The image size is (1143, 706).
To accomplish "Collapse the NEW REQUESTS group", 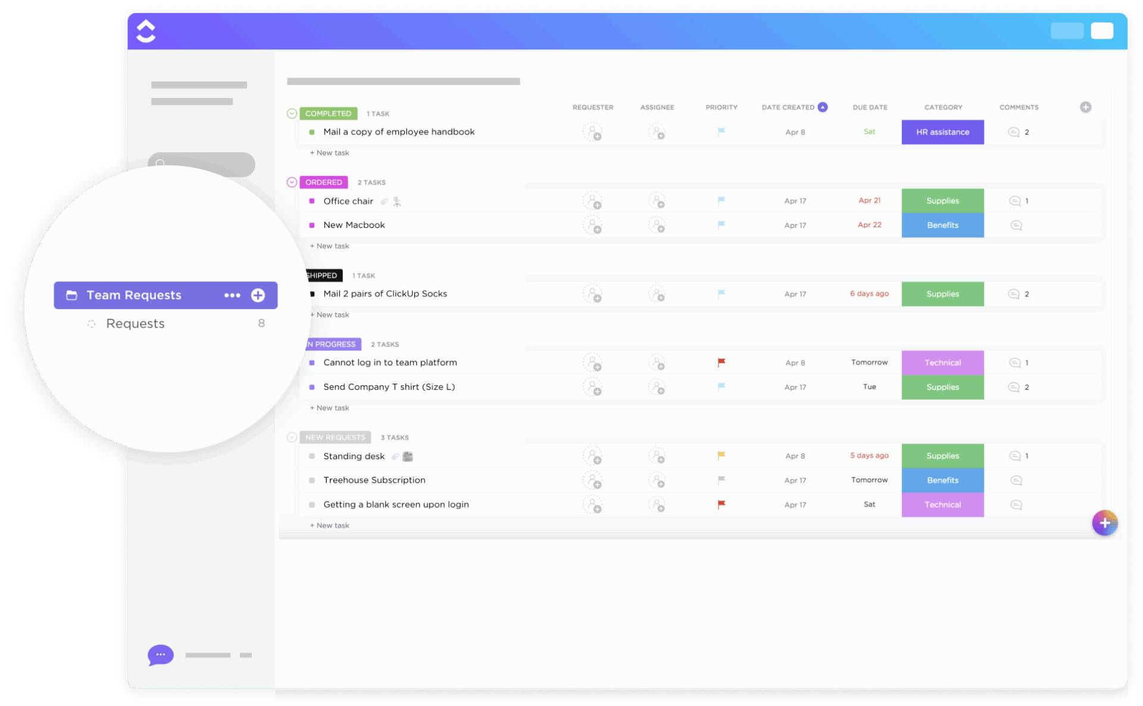I will pos(292,437).
